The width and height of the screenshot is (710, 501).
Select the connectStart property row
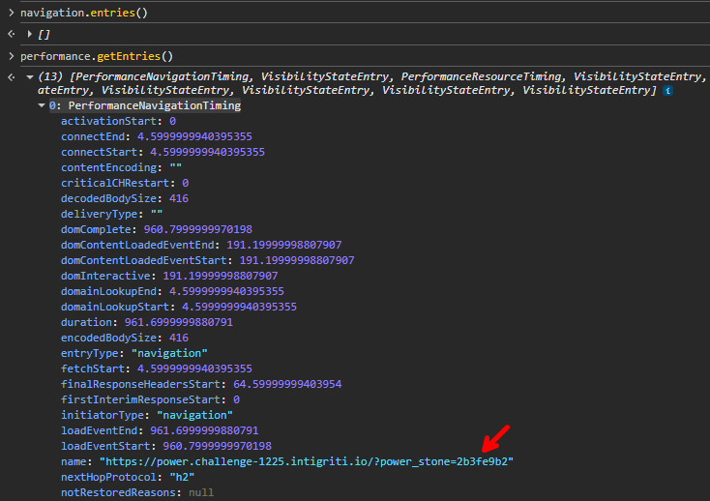pos(163,152)
